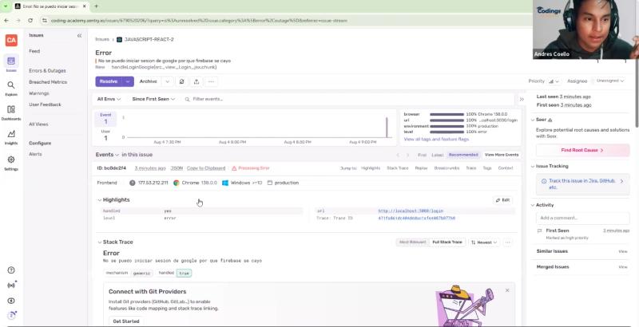Click the Filter events search field
This screenshot has height=327, width=639.
pos(347,99)
